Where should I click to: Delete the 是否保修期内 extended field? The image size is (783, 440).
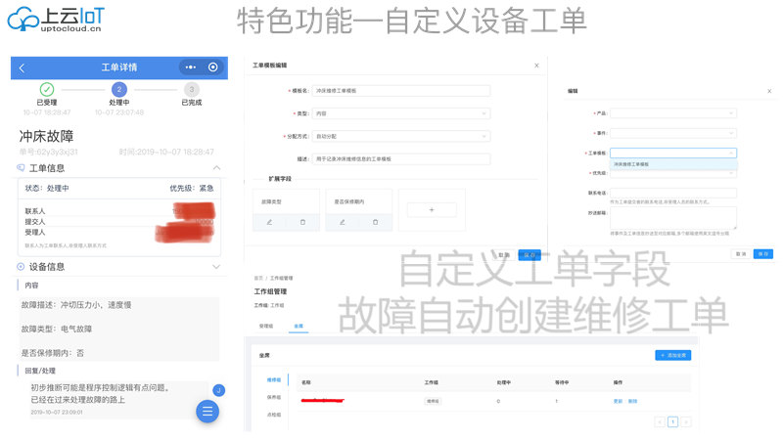point(375,223)
